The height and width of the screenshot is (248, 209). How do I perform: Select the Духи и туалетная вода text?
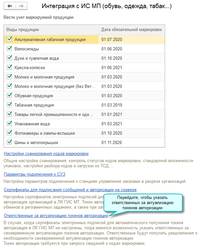pos(37,58)
